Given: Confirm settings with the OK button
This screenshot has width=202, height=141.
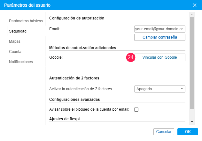Looking at the screenshot, I should click(188, 132).
